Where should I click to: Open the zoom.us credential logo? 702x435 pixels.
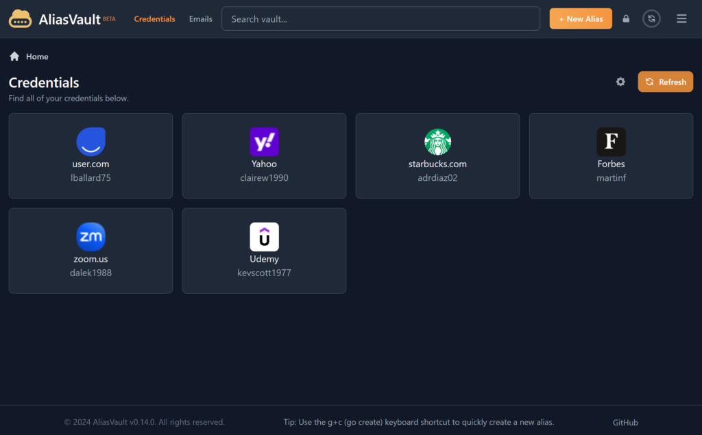(90, 237)
